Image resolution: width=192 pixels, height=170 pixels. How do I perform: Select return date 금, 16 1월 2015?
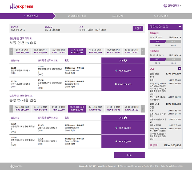(x=132, y=109)
